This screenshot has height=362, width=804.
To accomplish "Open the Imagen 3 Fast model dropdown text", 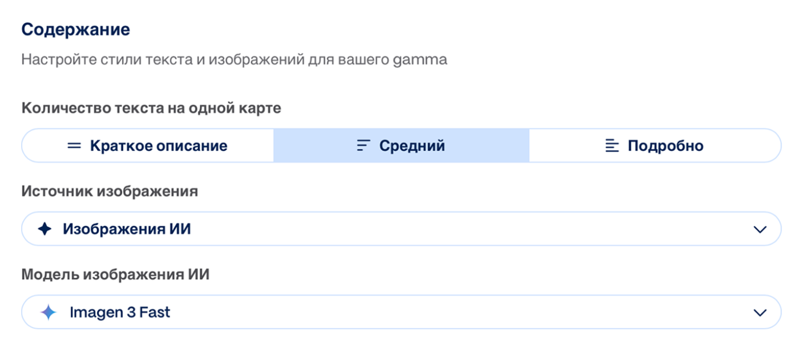I will [120, 312].
